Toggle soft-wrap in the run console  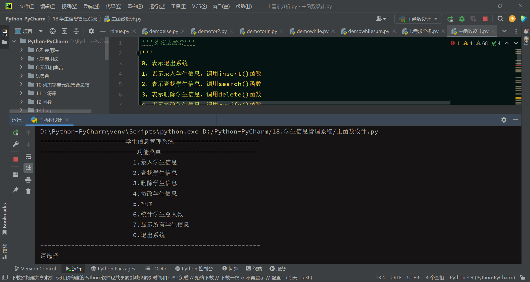click(28, 156)
